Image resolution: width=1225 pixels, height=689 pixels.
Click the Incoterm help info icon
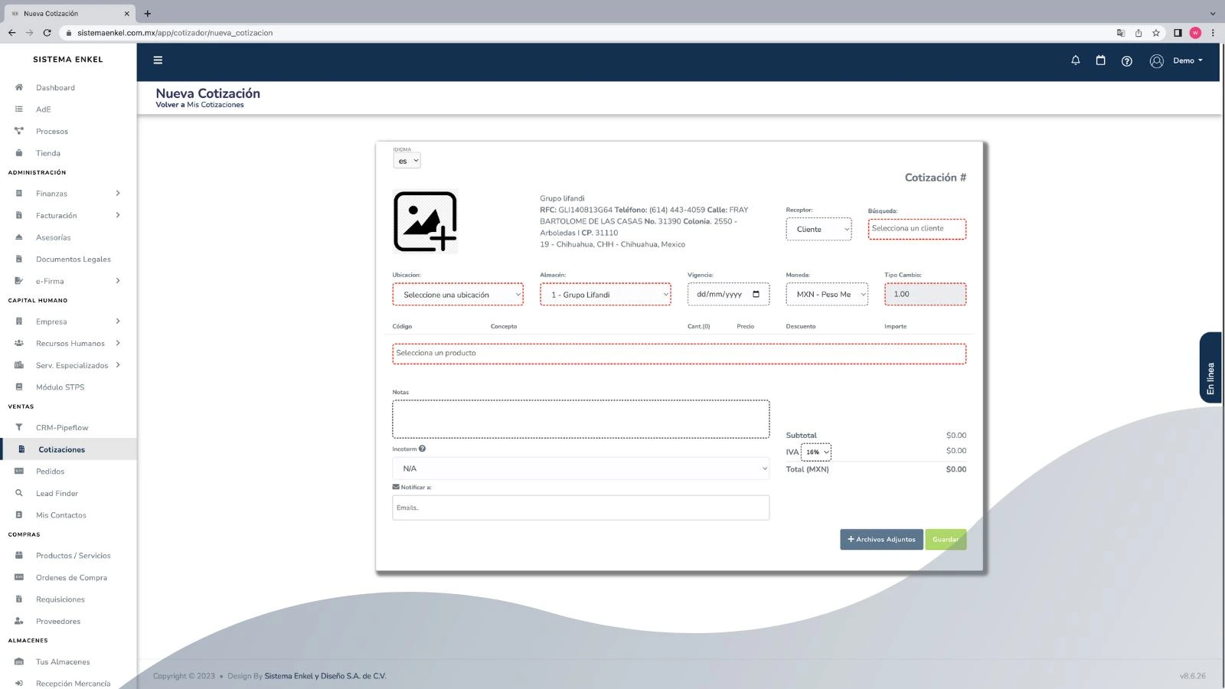click(422, 449)
